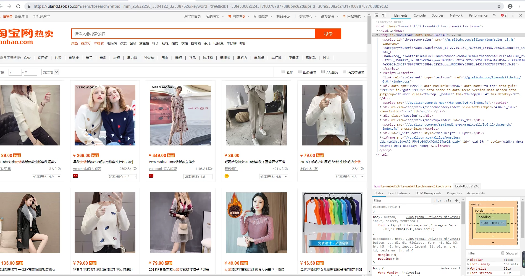Open the 卖家中心 seller center menu

(x=308, y=17)
